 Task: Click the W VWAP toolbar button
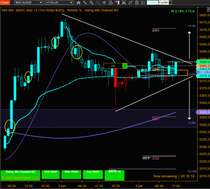pyautogui.click(x=153, y=3)
